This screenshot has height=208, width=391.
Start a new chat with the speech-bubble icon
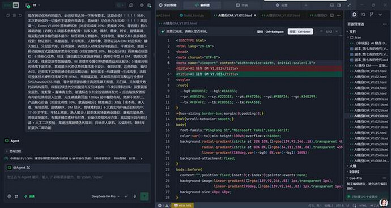pos(131,5)
